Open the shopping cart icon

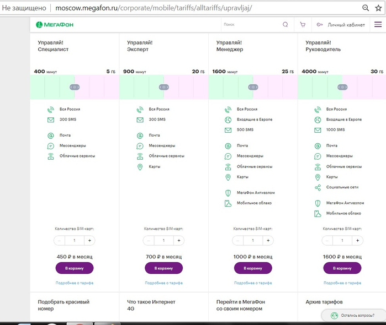pyautogui.click(x=303, y=24)
